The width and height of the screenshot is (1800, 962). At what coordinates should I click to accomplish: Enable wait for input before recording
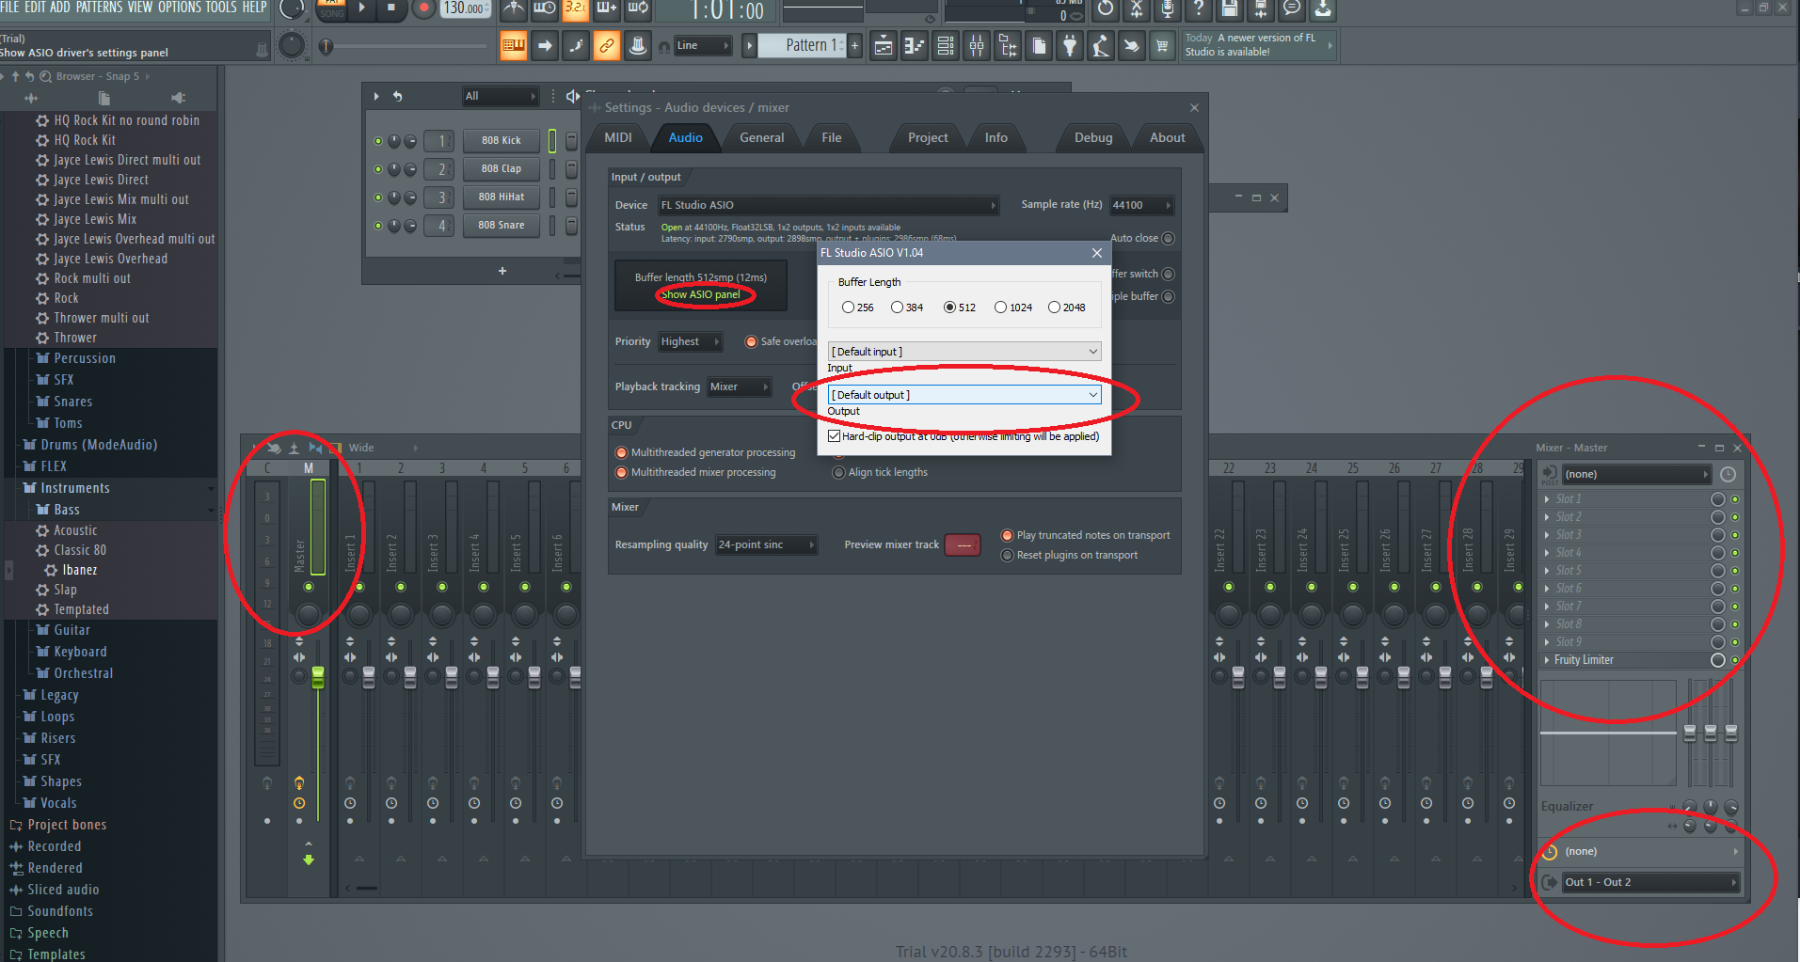(545, 9)
